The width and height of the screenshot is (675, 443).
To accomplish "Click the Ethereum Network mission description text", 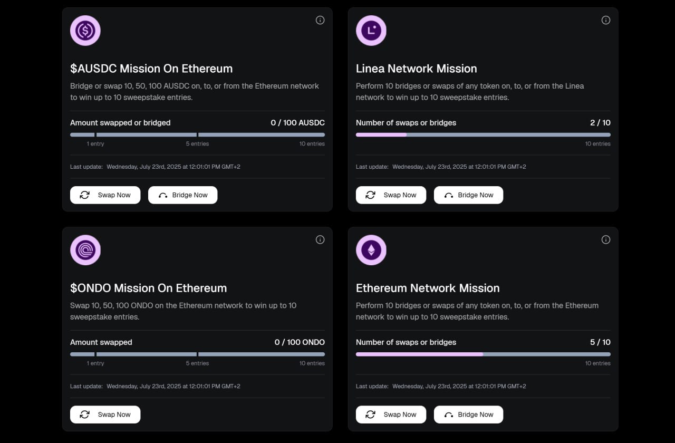I will click(x=477, y=311).
